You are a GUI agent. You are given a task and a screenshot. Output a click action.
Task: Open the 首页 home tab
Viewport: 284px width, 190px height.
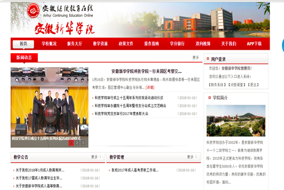(23, 44)
